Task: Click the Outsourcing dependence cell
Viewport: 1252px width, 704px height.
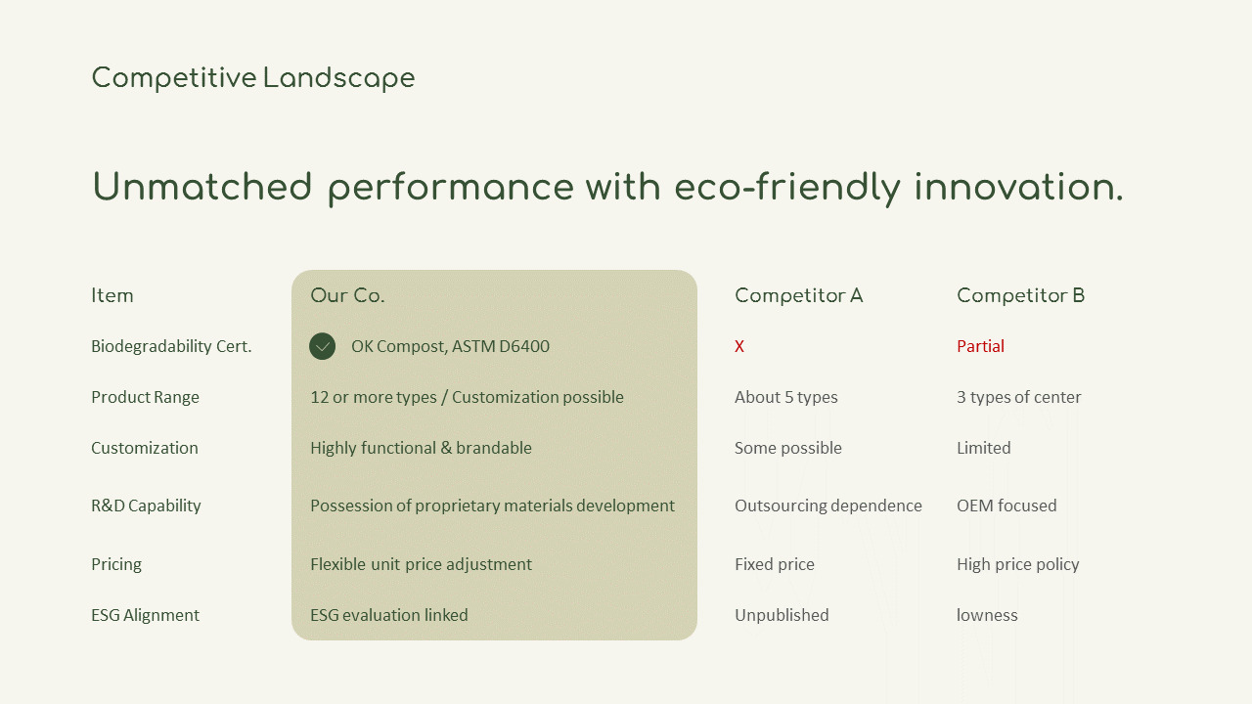Action: point(827,506)
